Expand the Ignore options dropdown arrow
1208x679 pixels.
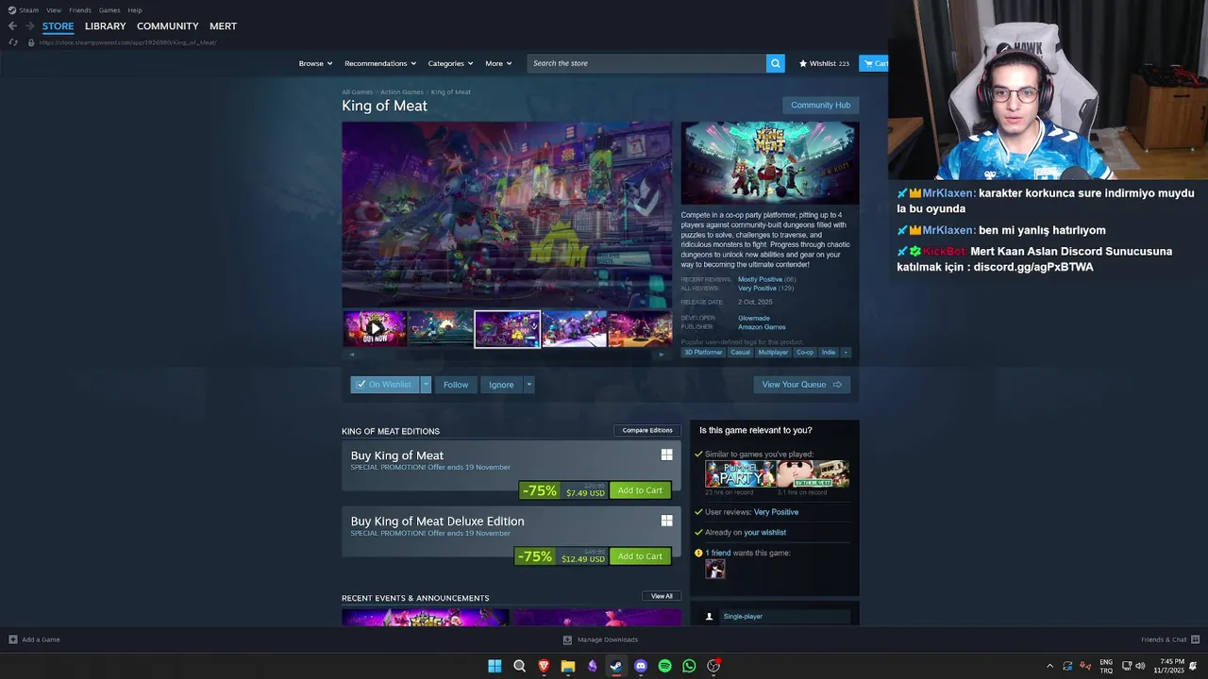point(528,385)
